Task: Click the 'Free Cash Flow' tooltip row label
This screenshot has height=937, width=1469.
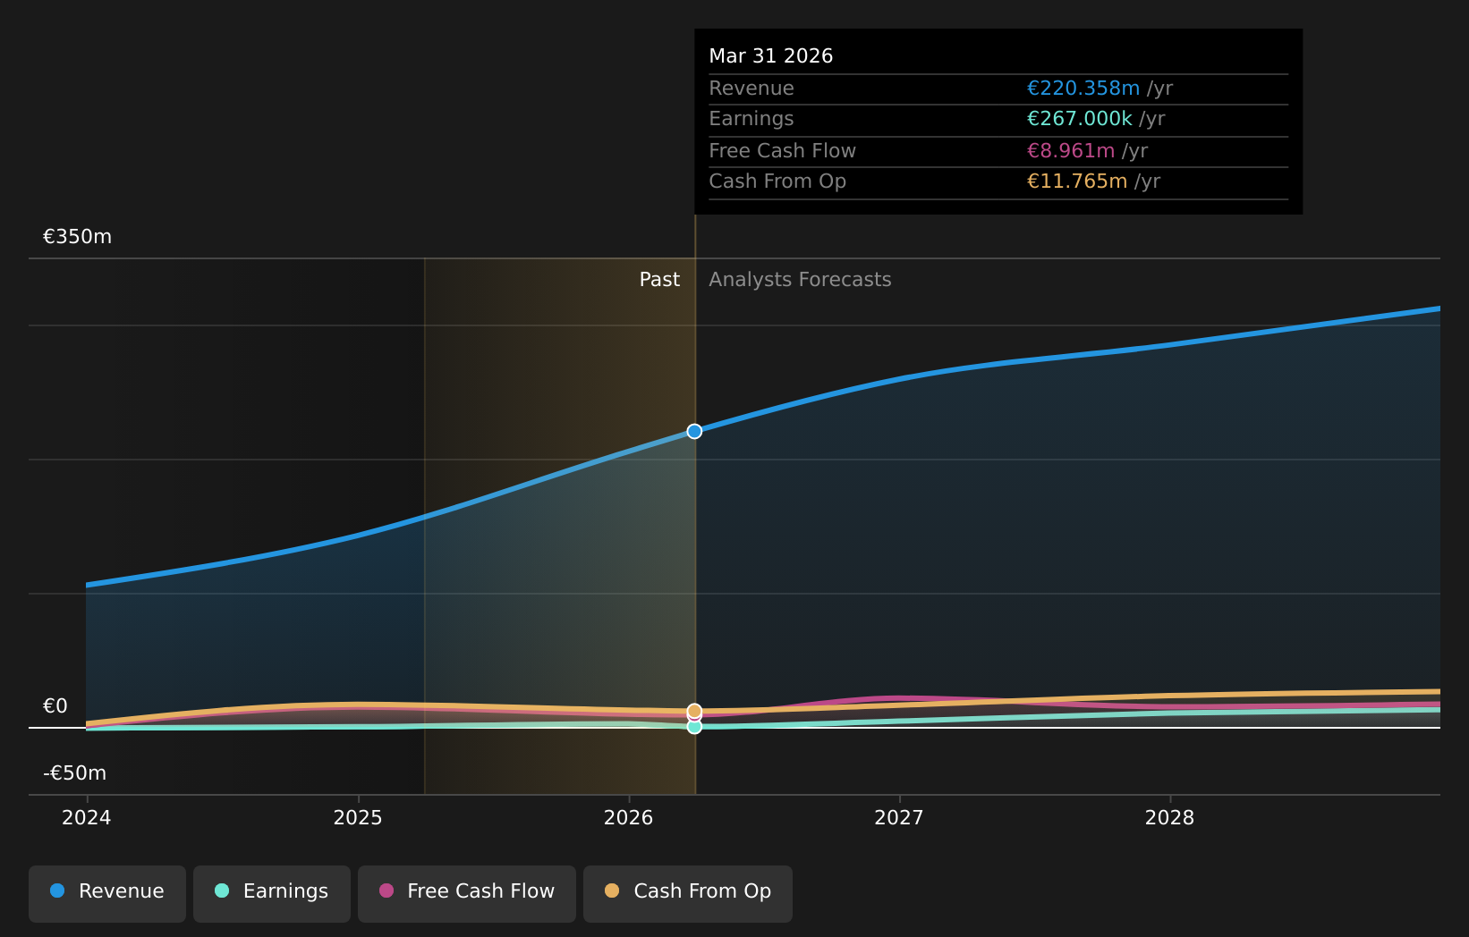Action: [x=783, y=151]
